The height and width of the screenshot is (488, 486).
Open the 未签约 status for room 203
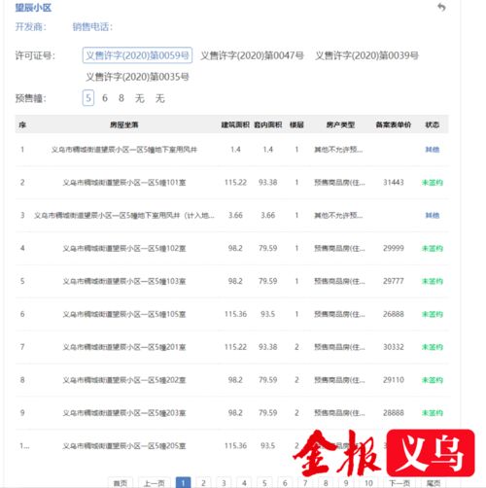tap(433, 413)
